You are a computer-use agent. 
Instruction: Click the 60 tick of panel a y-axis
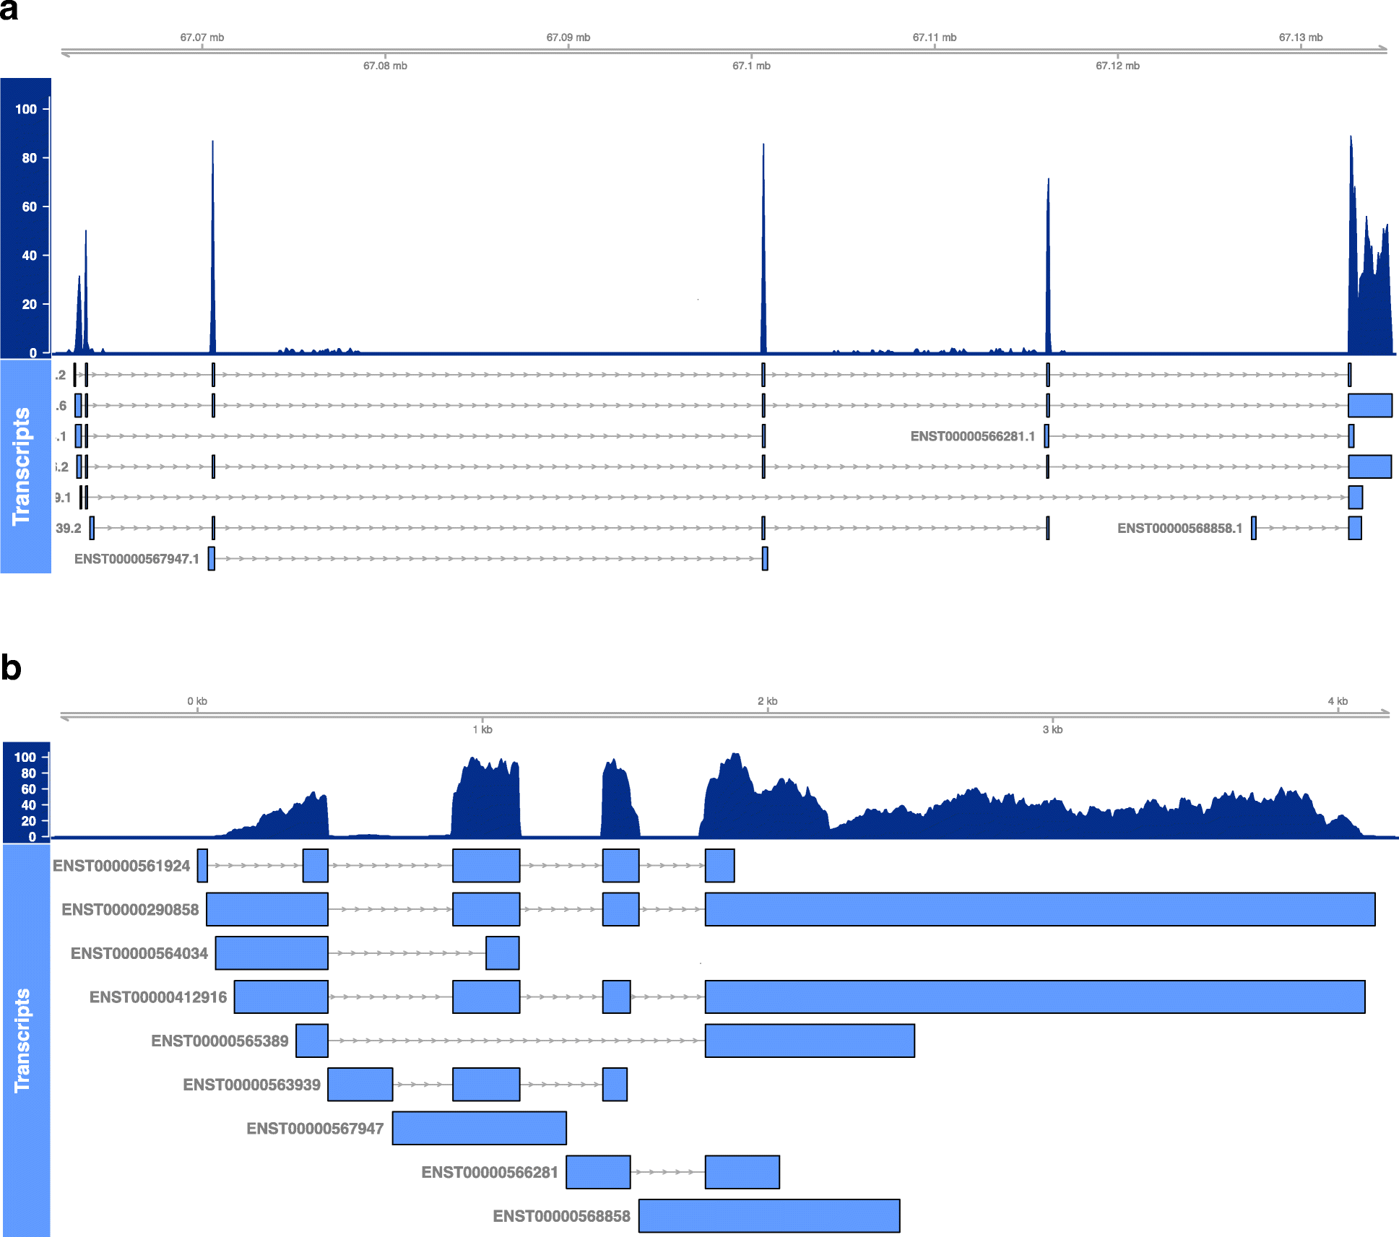coord(29,207)
